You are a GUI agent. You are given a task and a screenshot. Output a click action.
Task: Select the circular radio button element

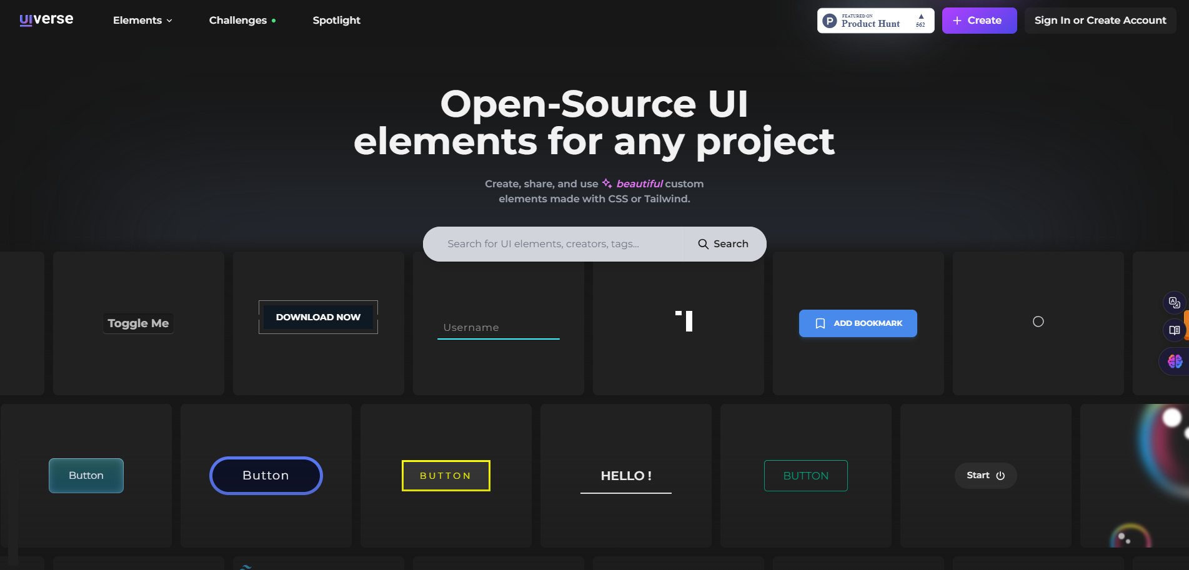(x=1038, y=322)
